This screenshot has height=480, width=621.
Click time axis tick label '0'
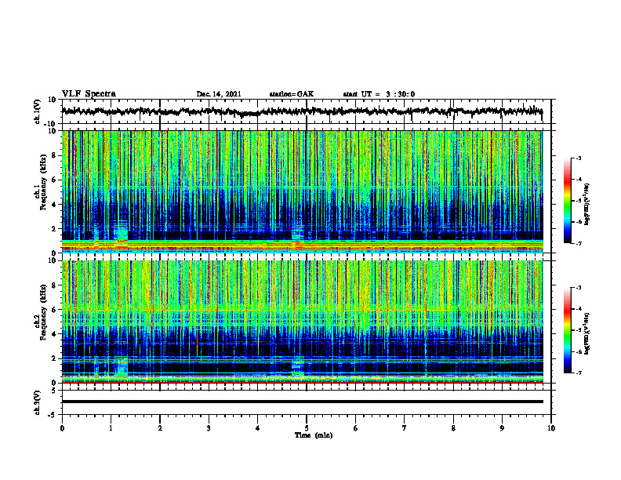pos(62,428)
